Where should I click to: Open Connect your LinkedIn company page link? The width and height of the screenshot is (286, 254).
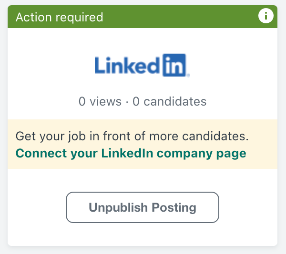click(131, 154)
